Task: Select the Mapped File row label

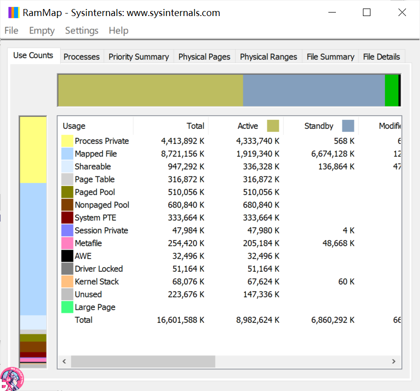Action: 96,154
